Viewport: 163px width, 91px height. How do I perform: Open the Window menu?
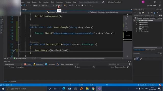(x=68, y=2)
